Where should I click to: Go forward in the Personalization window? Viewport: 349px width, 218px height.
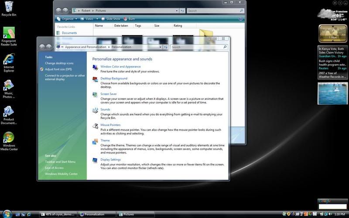49,47
